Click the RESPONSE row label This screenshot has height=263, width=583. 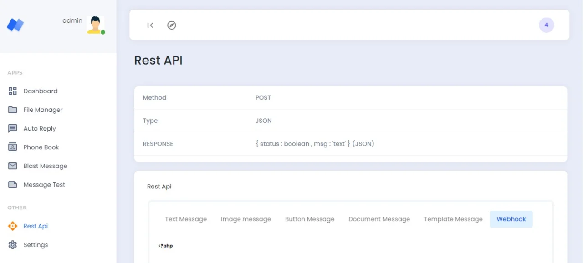point(158,144)
